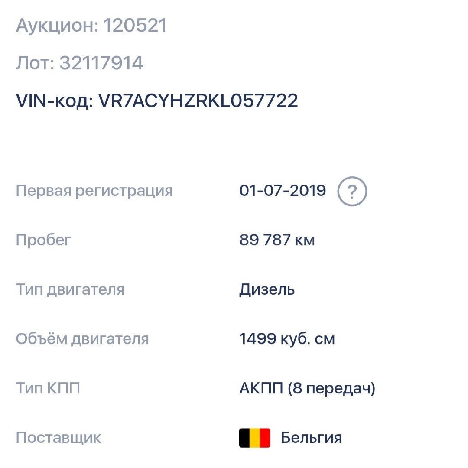
Task: Click the first registration date 01-07-2019
Action: 283,191
